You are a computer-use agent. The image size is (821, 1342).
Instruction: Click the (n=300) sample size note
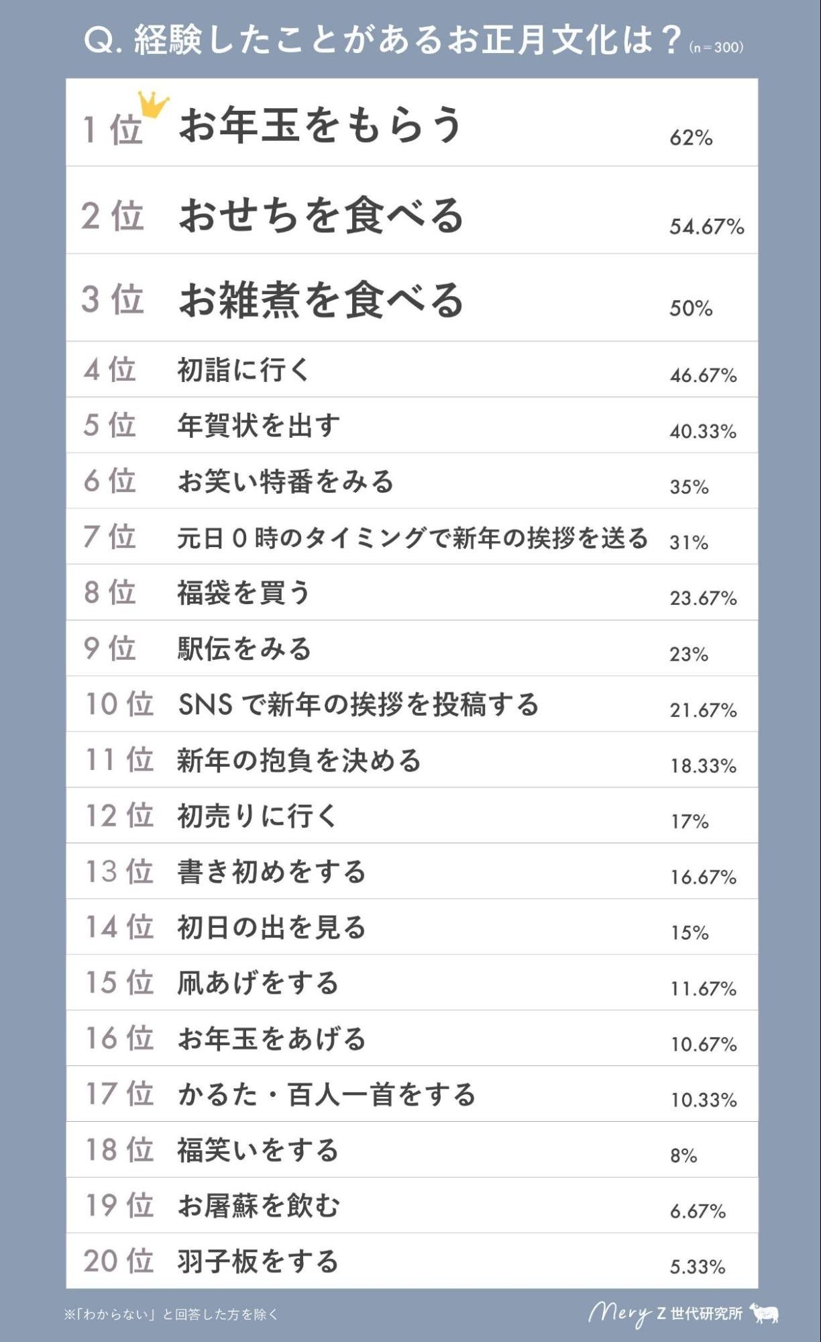(x=716, y=47)
